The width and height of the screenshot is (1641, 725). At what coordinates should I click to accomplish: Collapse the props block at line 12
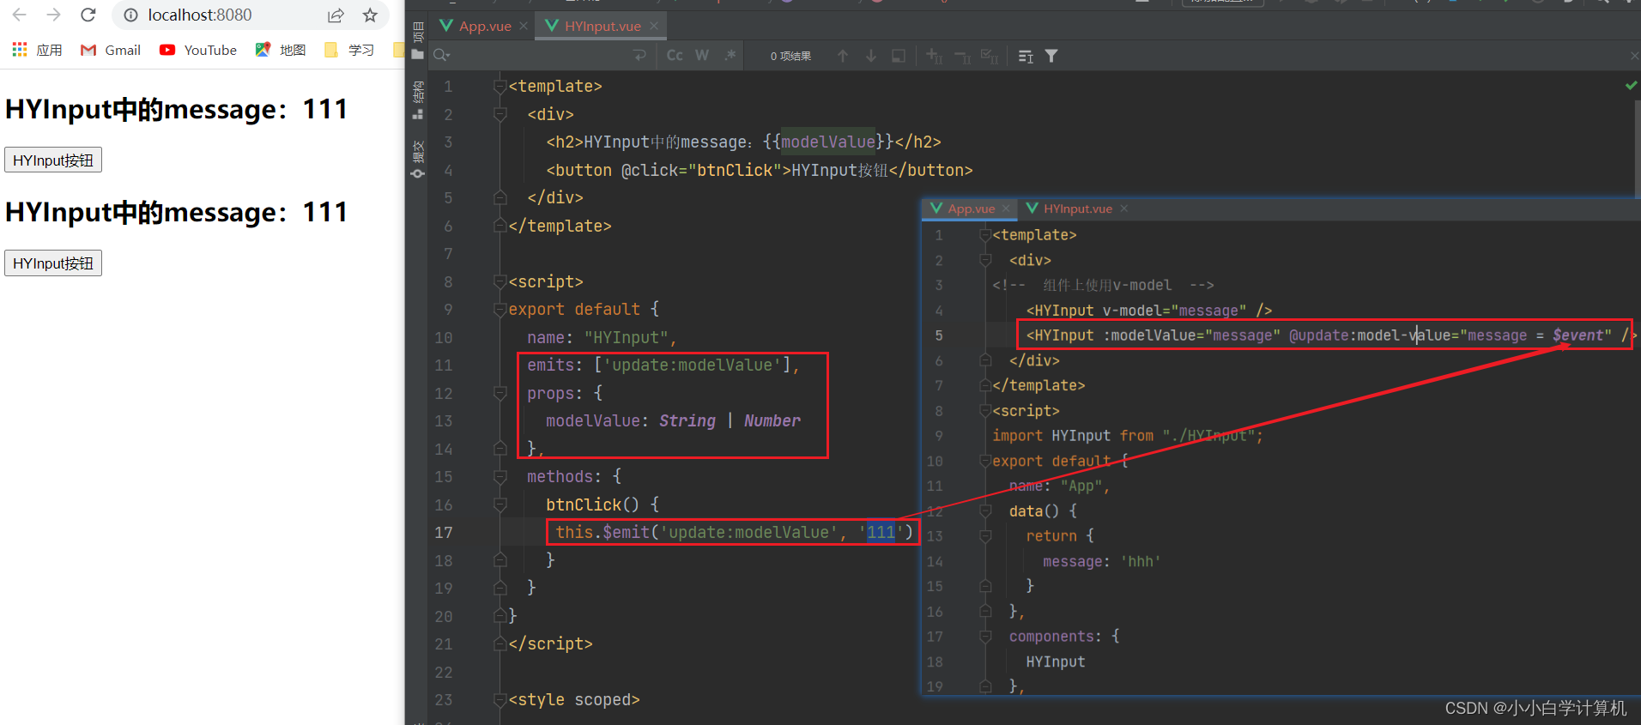tap(500, 393)
